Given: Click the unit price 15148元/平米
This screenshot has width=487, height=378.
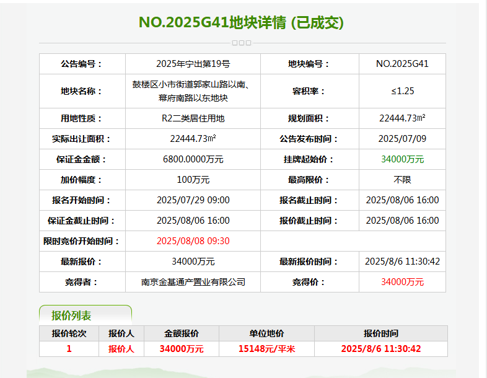Looking at the screenshot, I should click(266, 349).
